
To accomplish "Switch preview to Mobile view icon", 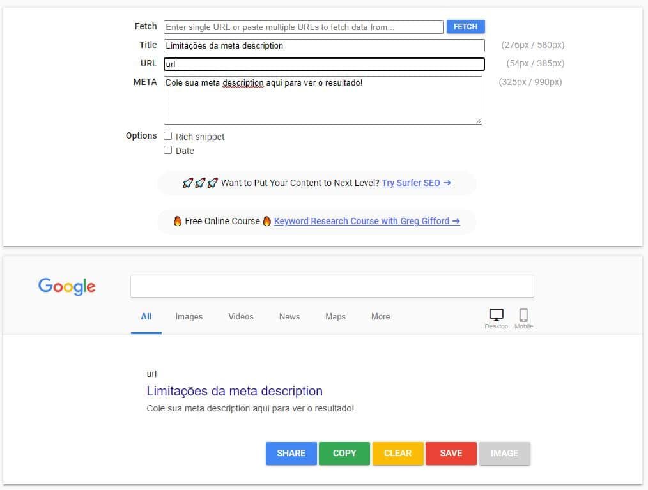I will (523, 316).
